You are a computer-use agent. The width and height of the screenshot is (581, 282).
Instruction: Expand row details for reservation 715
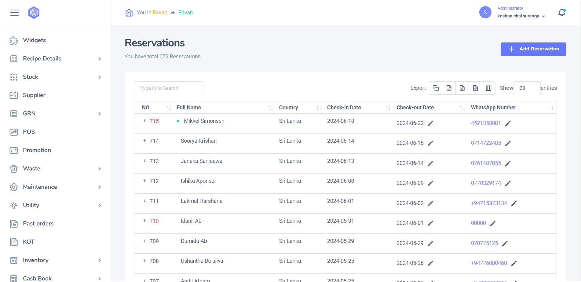(x=144, y=121)
